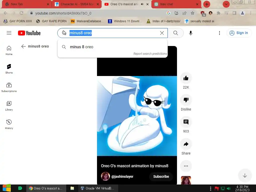Open Shorts in the sidebar

pos(9,69)
